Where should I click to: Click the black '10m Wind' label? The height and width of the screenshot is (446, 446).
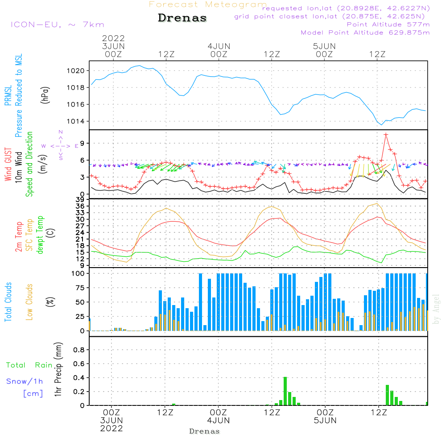tap(18, 167)
